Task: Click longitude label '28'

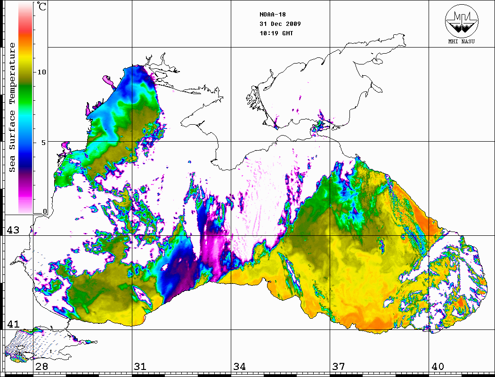Action: pos(41,367)
